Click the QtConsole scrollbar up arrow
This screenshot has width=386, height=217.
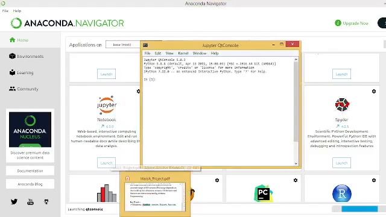(296, 59)
